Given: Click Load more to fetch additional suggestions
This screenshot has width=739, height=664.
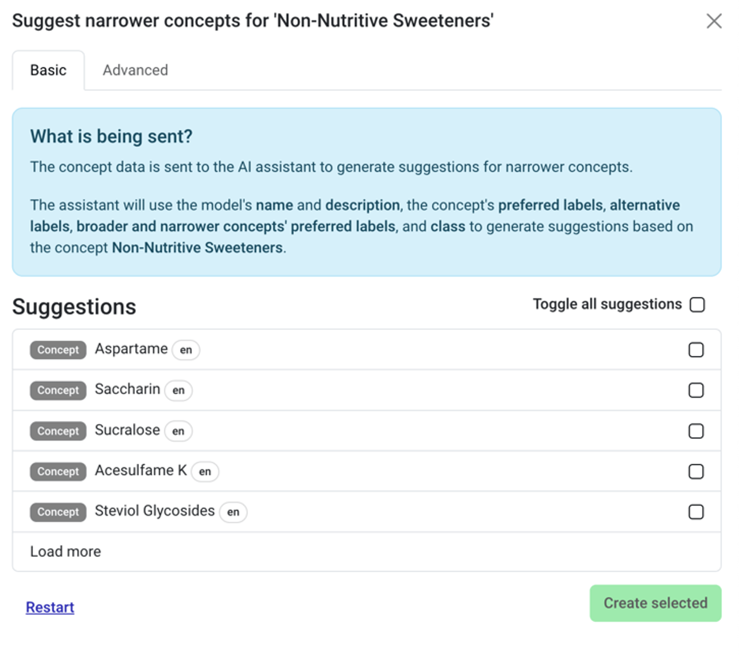Looking at the screenshot, I should (x=65, y=551).
